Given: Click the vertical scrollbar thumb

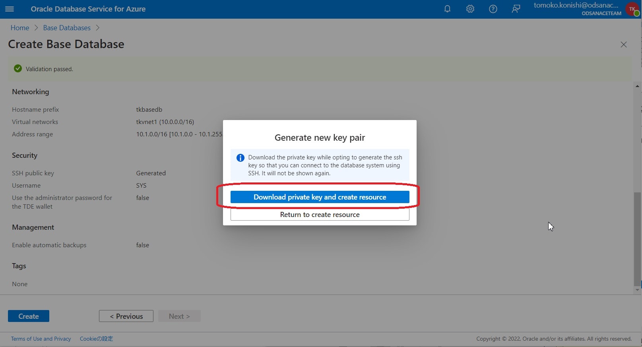Looking at the screenshot, I should pyautogui.click(x=637, y=238).
